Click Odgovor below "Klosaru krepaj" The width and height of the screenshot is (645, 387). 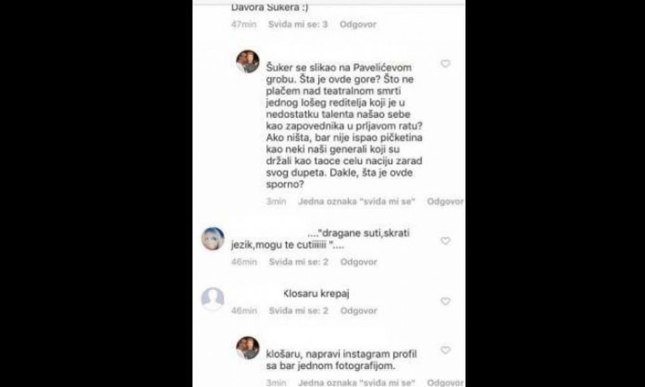pos(358,311)
